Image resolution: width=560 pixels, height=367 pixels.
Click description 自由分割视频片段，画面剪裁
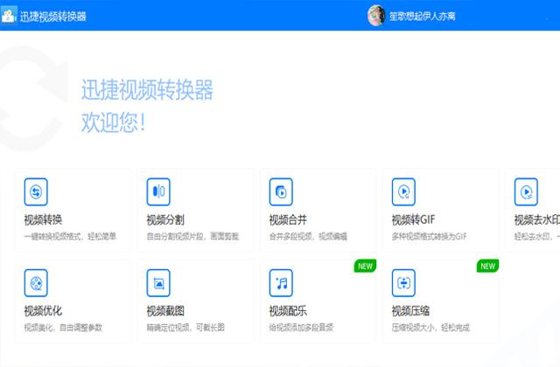[192, 237]
